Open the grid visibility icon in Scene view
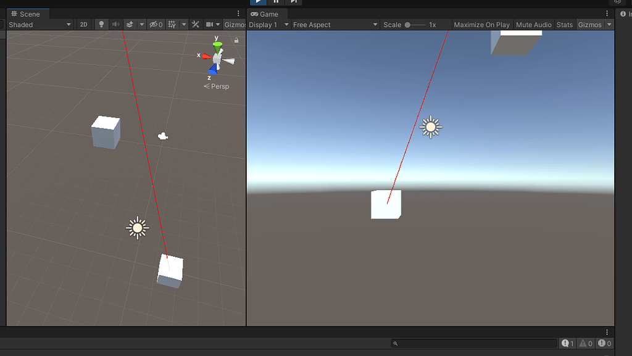This screenshot has width=632, height=356. click(172, 25)
